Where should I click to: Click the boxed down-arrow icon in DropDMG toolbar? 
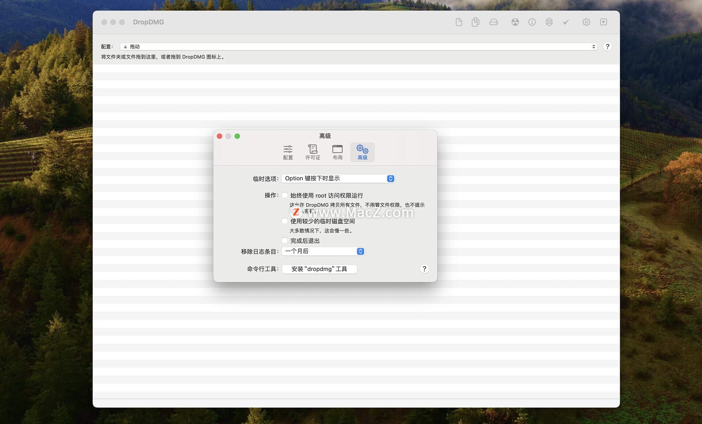(x=604, y=22)
